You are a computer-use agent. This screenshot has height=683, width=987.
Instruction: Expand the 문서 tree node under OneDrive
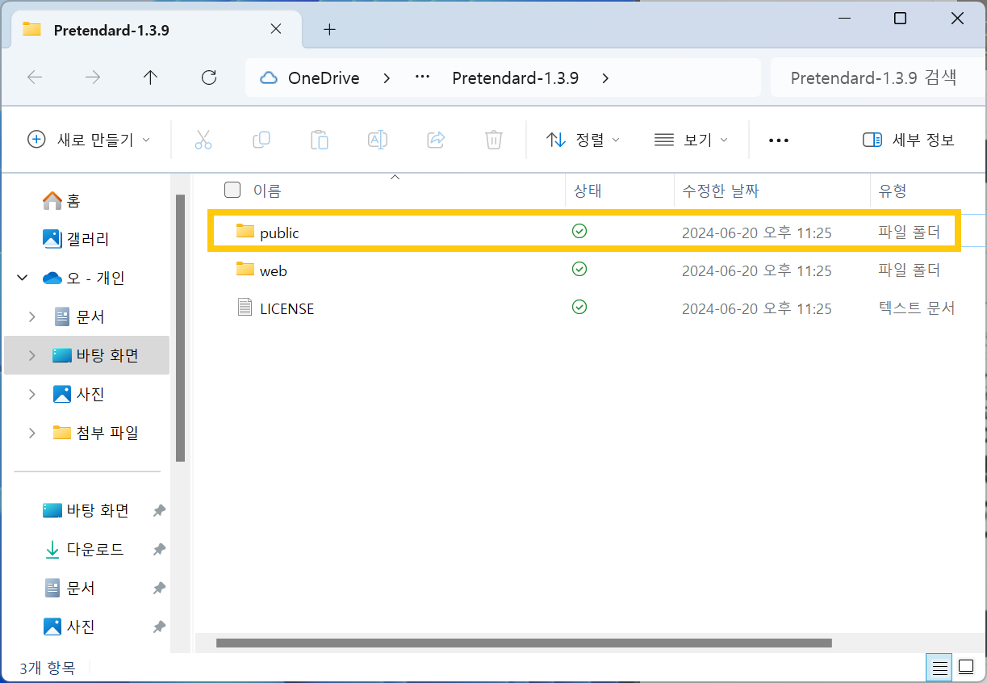pos(32,317)
